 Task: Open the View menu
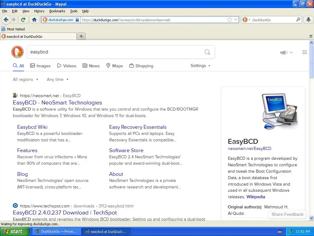(26, 11)
